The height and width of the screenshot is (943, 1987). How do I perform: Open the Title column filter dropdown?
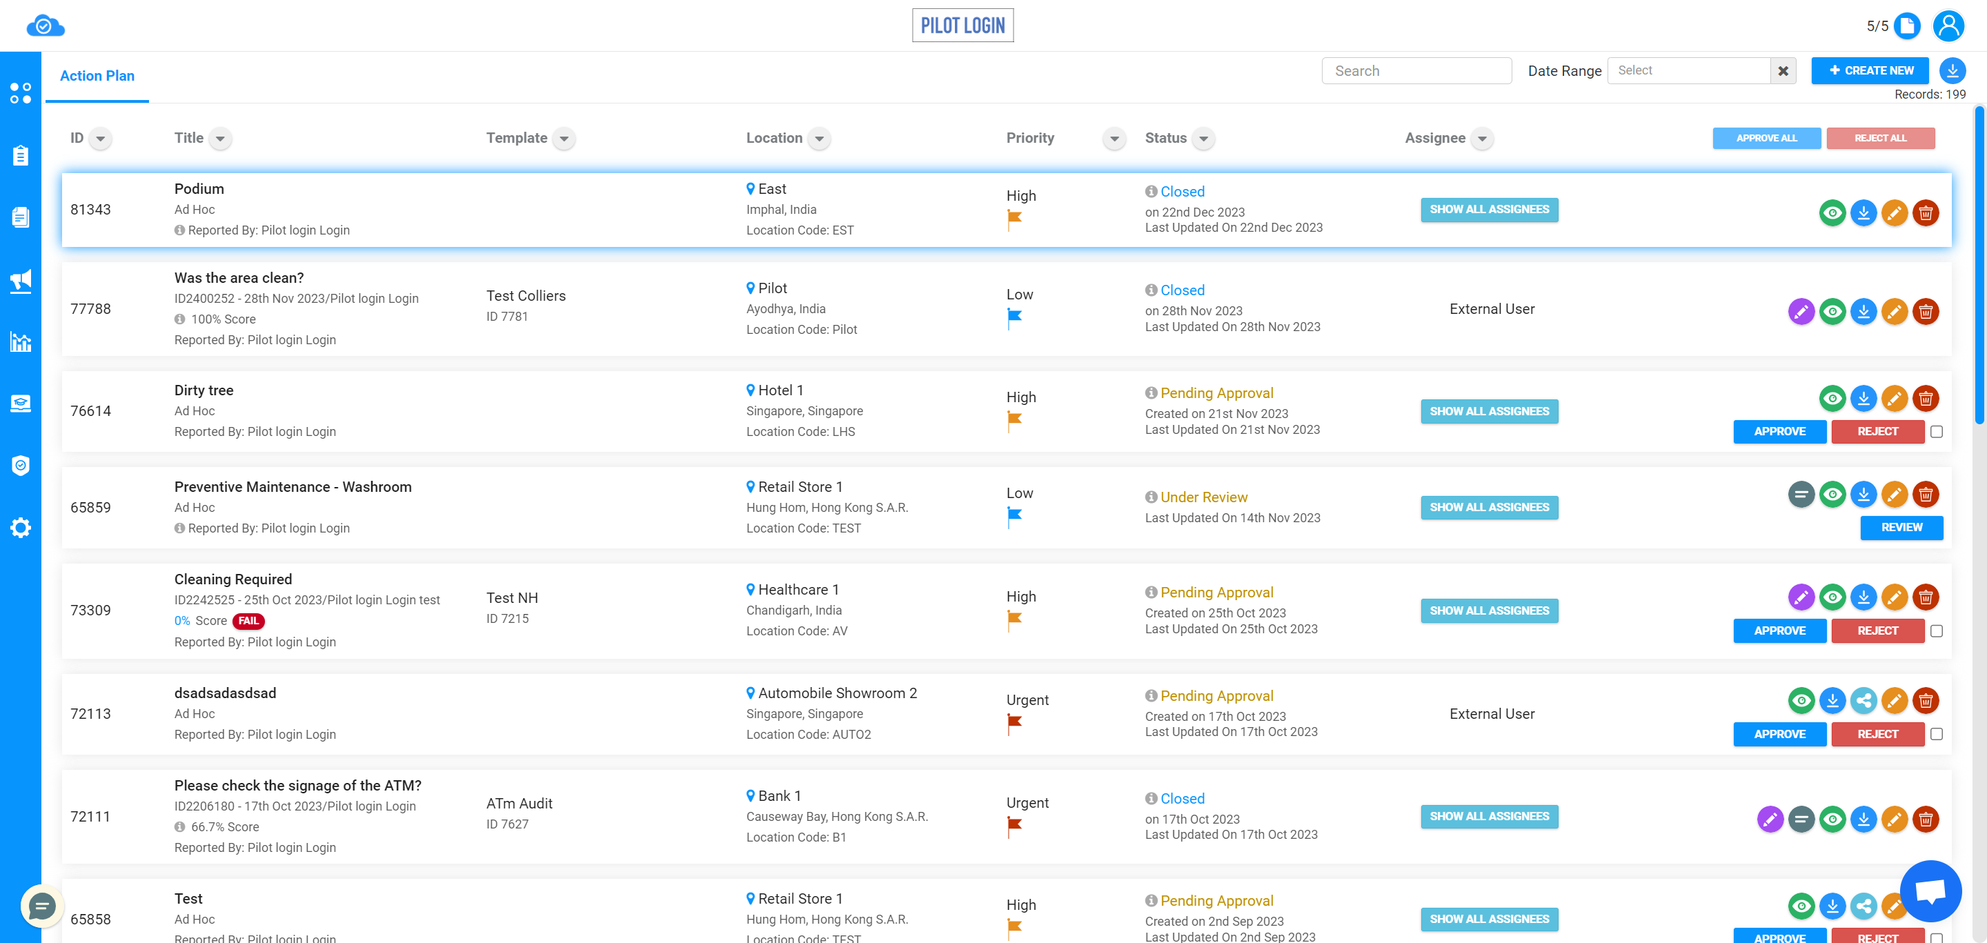[x=220, y=139]
